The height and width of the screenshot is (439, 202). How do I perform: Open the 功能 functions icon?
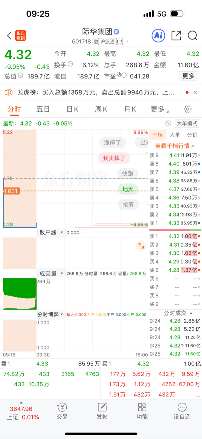point(142,411)
